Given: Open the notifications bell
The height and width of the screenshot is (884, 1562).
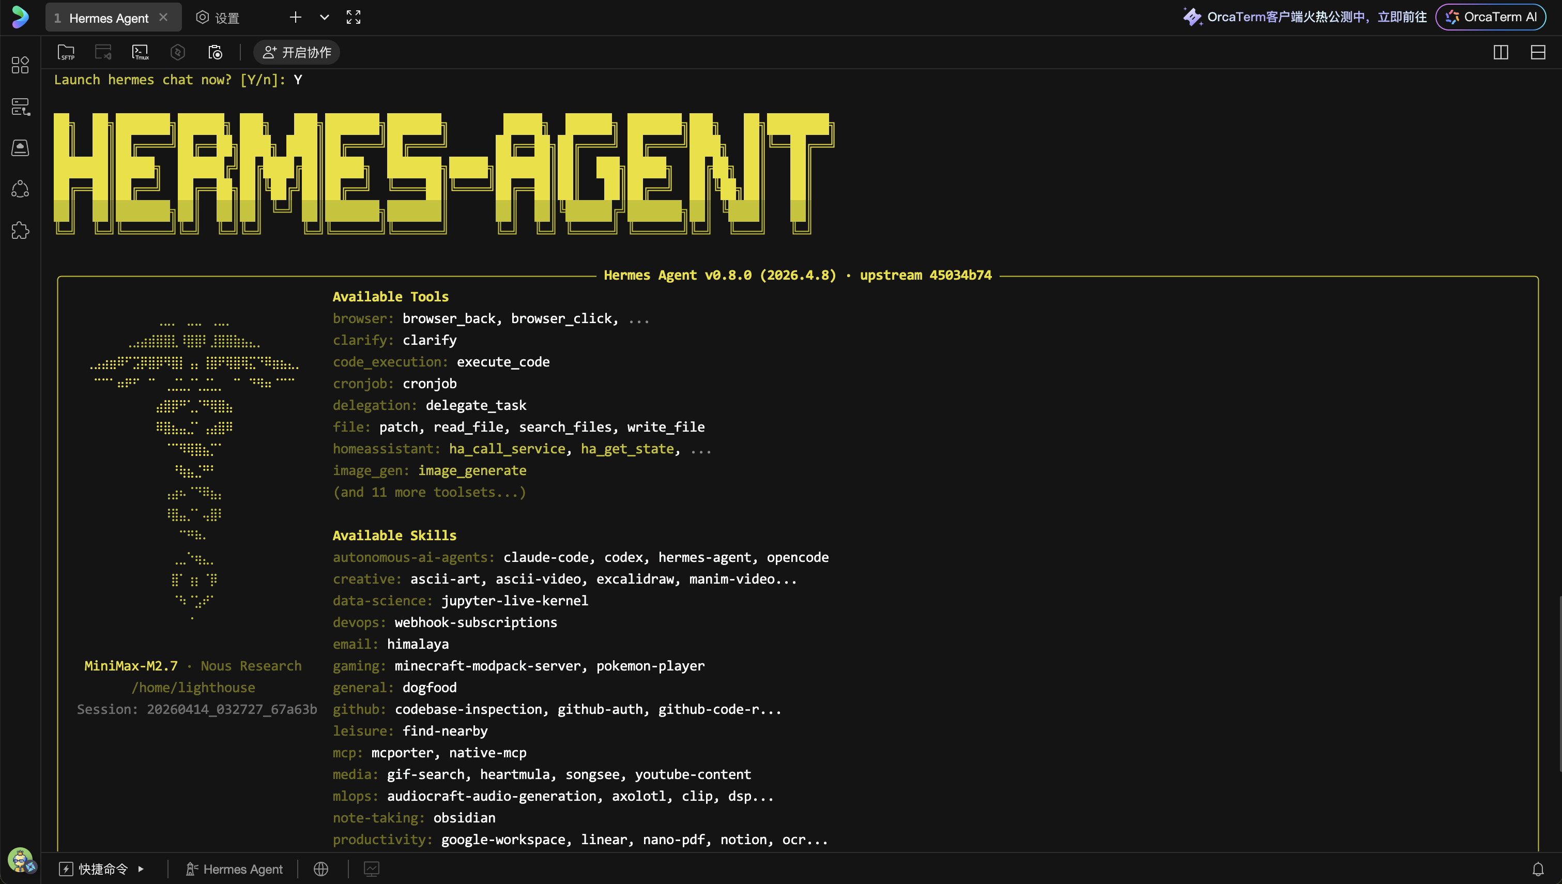Looking at the screenshot, I should pos(1538,869).
